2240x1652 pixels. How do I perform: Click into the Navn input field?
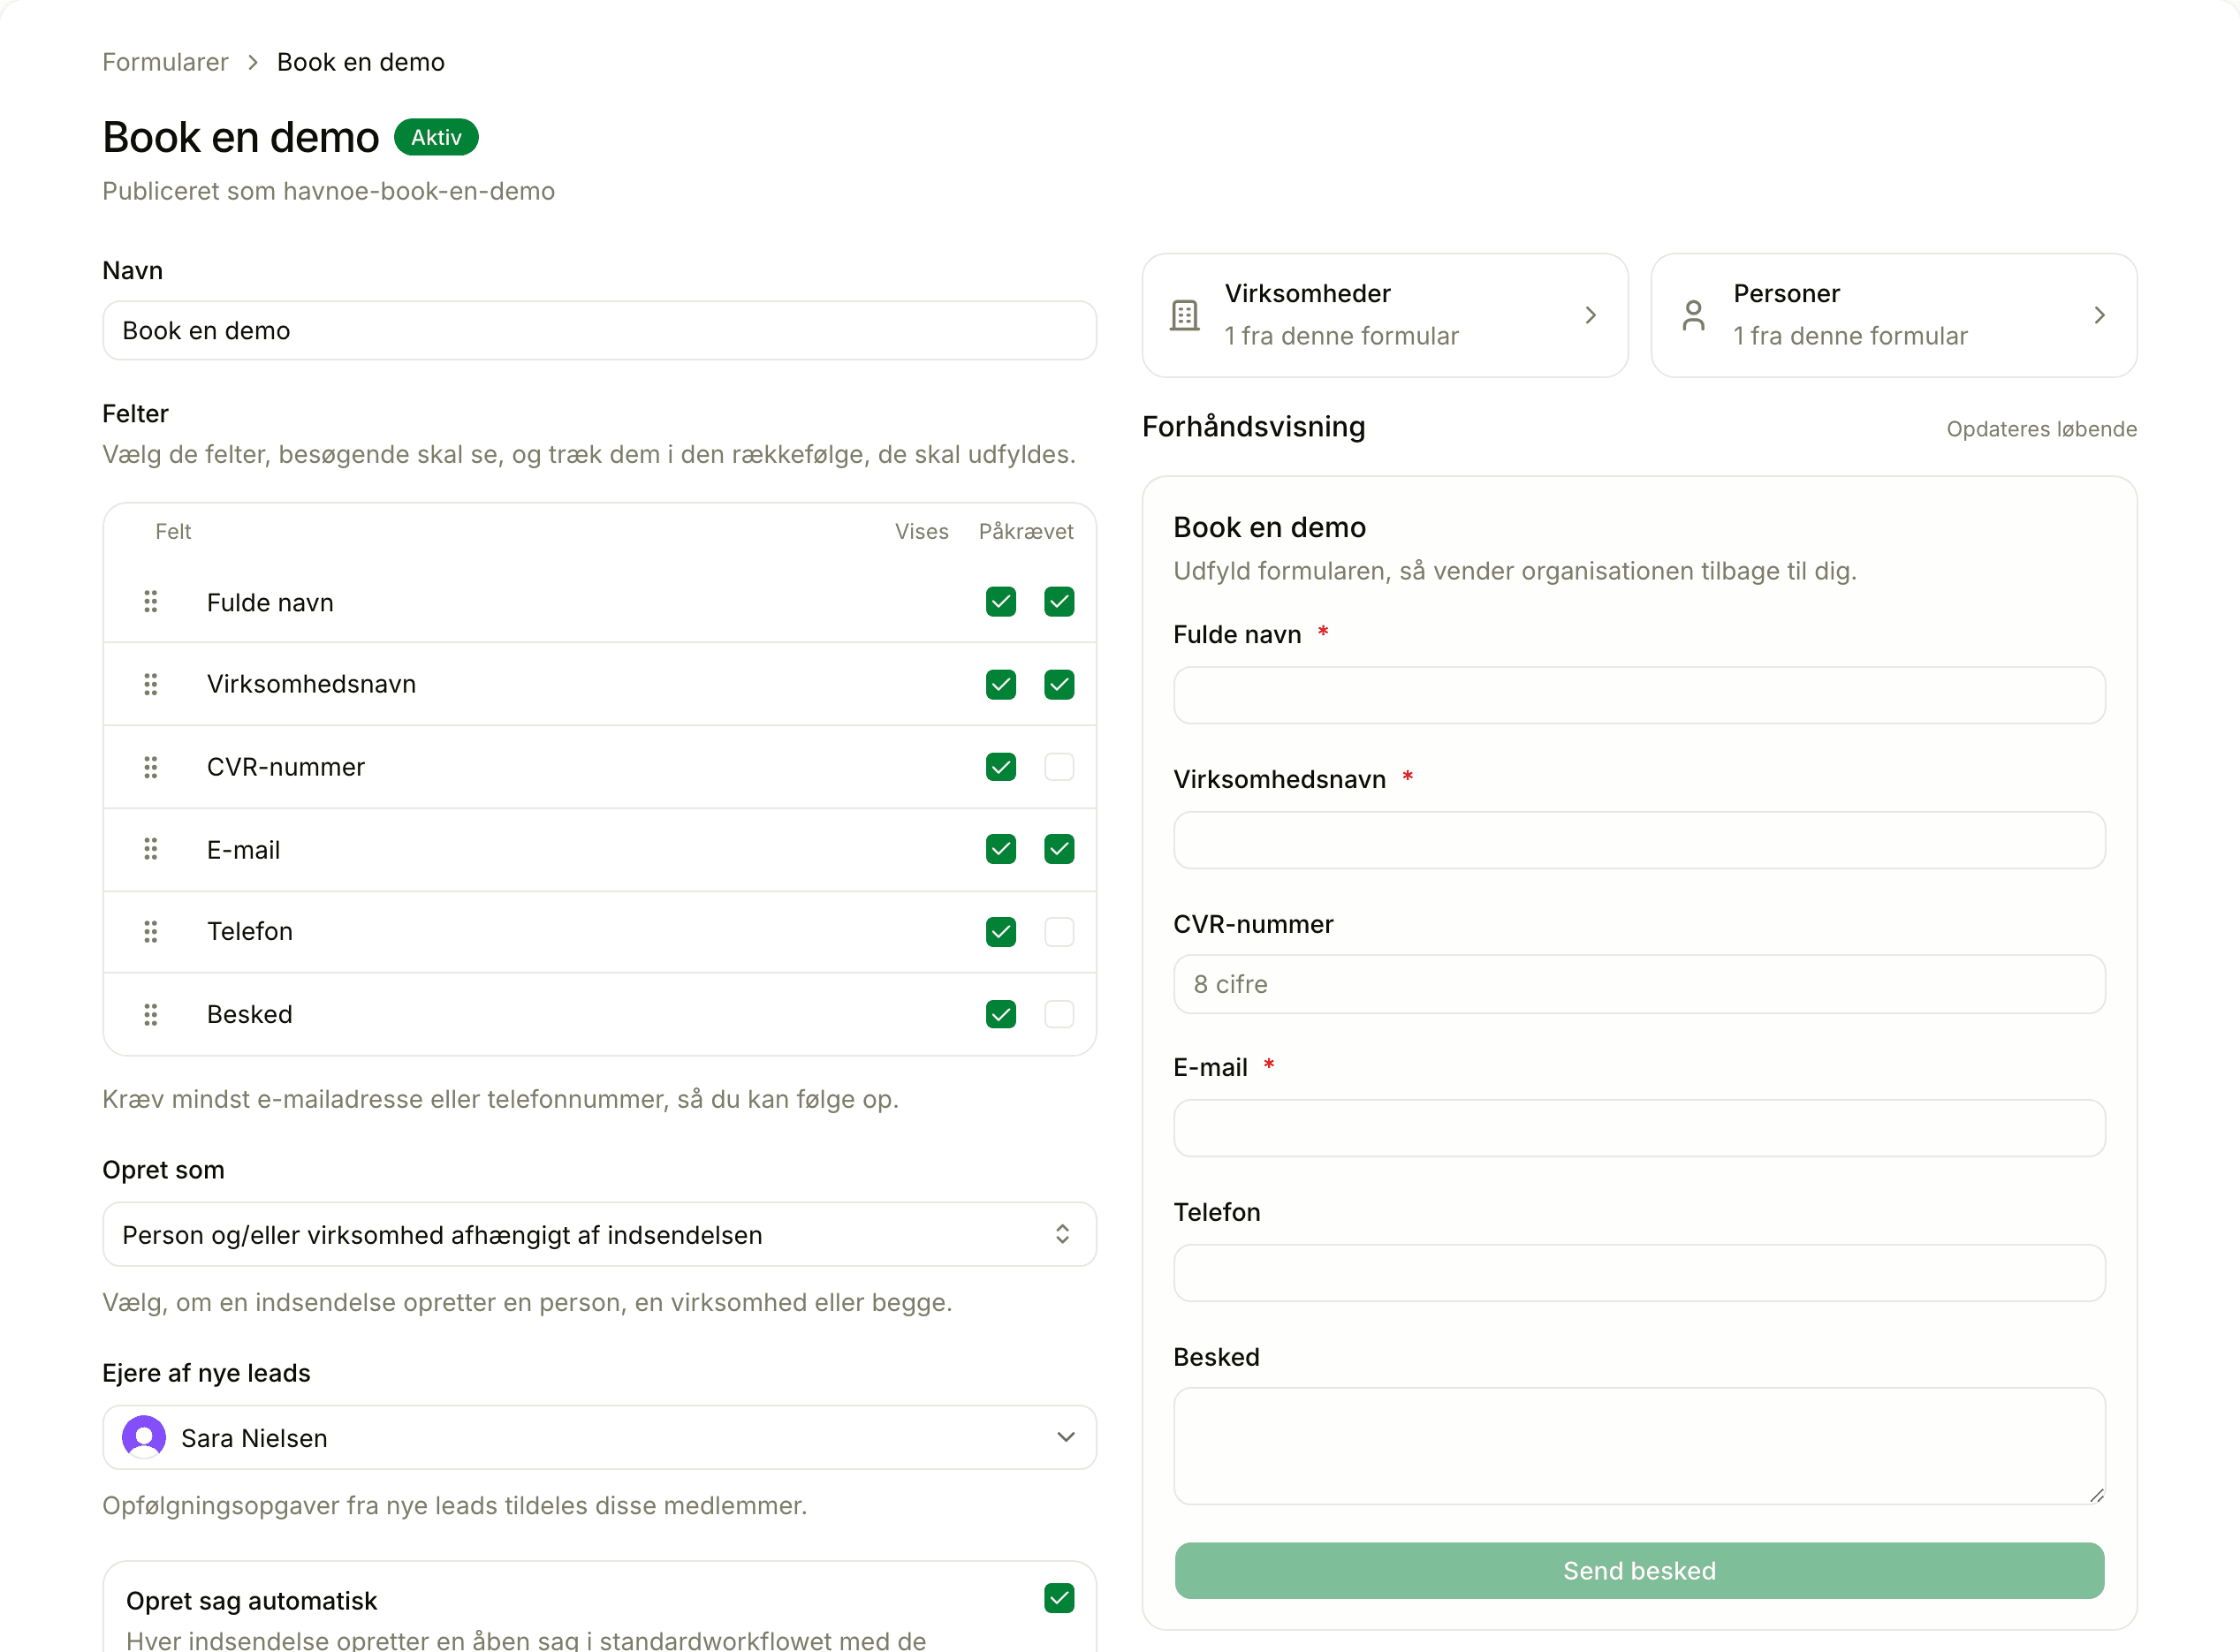[599, 330]
